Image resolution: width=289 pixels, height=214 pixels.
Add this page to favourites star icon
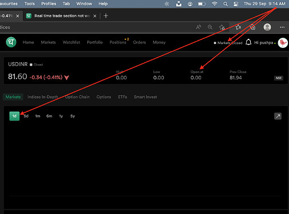(x=222, y=27)
